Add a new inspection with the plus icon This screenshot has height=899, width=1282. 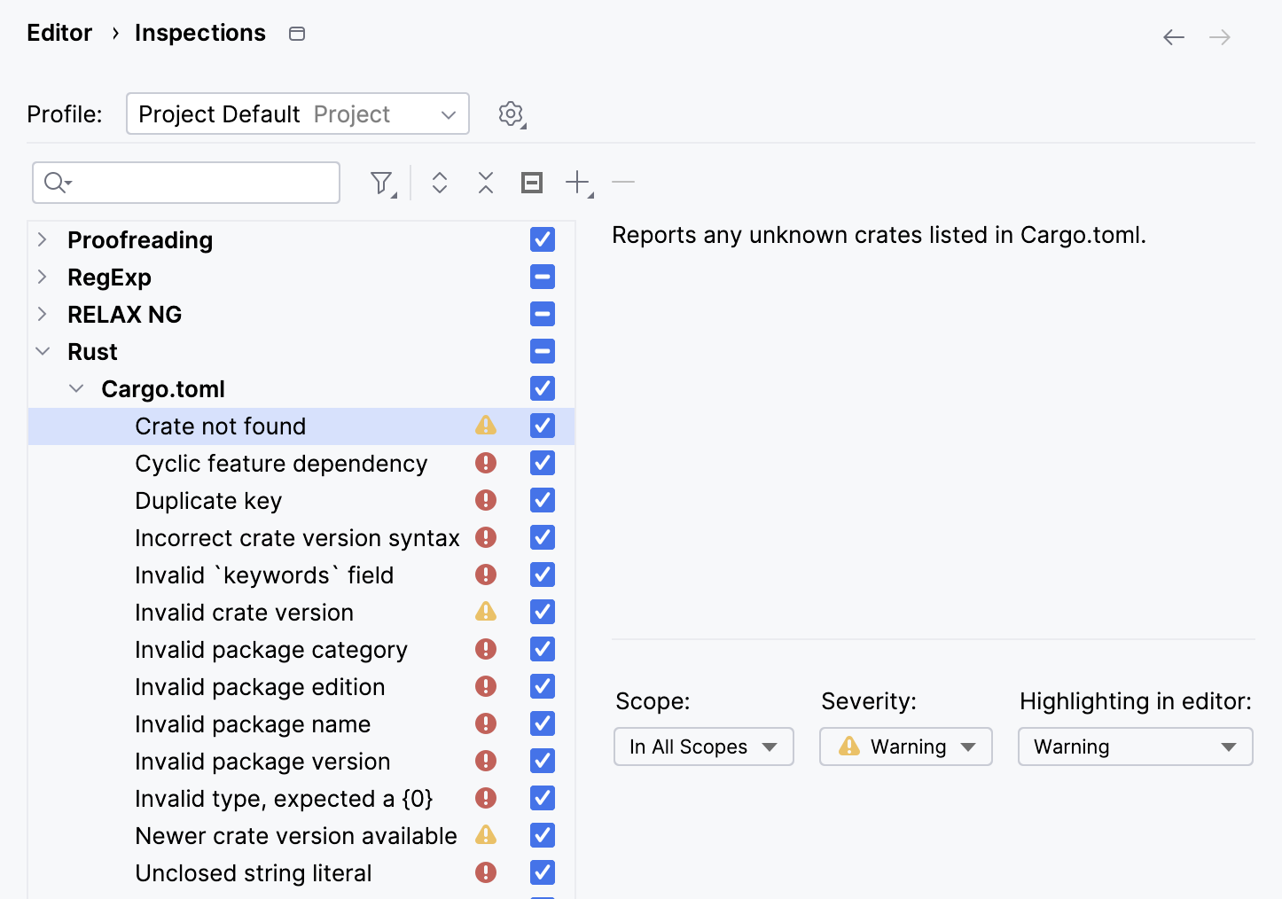(576, 182)
